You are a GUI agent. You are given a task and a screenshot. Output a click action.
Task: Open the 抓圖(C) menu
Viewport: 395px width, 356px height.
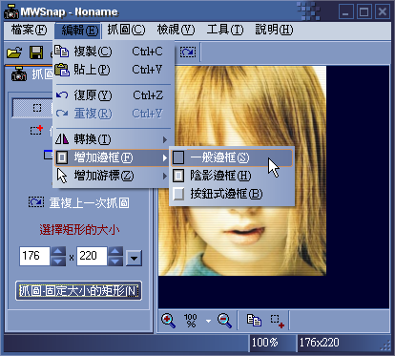[126, 31]
